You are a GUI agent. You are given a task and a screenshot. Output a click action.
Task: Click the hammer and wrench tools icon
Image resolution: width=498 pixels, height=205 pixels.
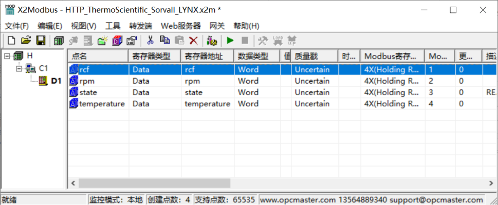(263, 40)
